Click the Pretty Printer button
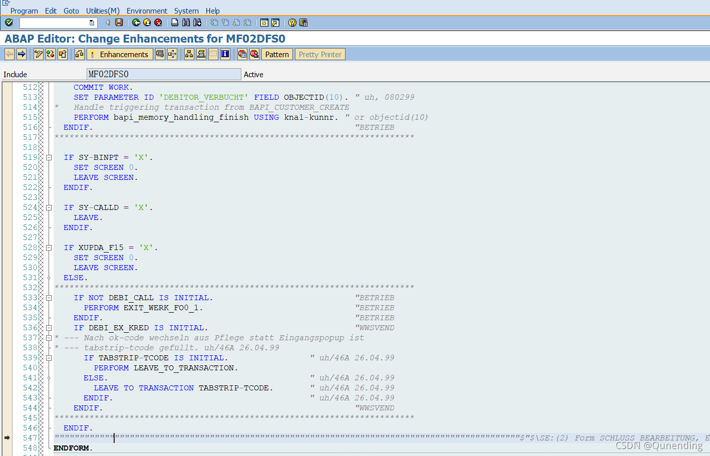Image resolution: width=710 pixels, height=456 pixels. 320,54
